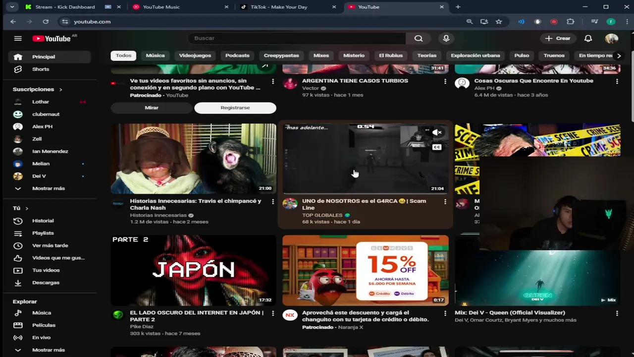Reload the page in browser toolbar

tap(46, 21)
